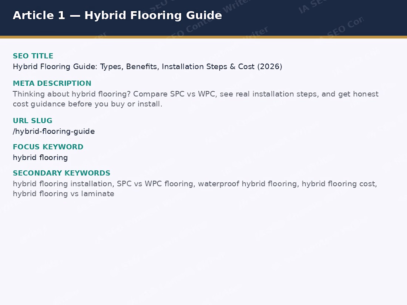Click Compare SPC vs WPC in description
407x305 pixels.
pyautogui.click(x=174, y=94)
